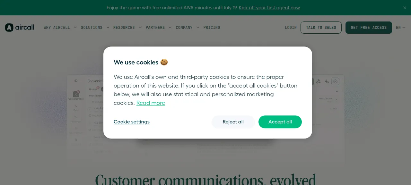
Task: Open the Resources dropdown menu
Action: [x=127, y=28]
